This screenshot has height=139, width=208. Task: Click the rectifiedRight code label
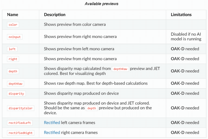coord(21,133)
